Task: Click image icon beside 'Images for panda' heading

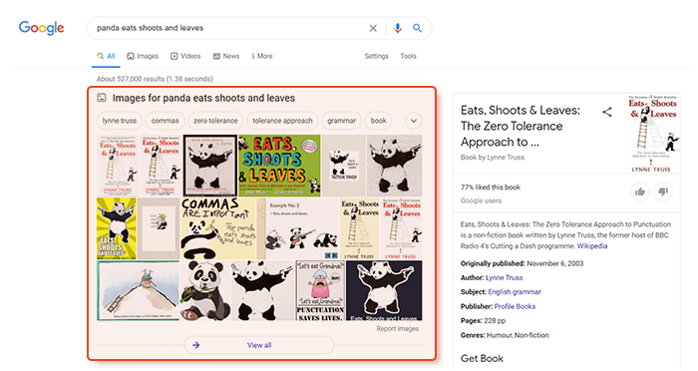Action: [x=102, y=98]
